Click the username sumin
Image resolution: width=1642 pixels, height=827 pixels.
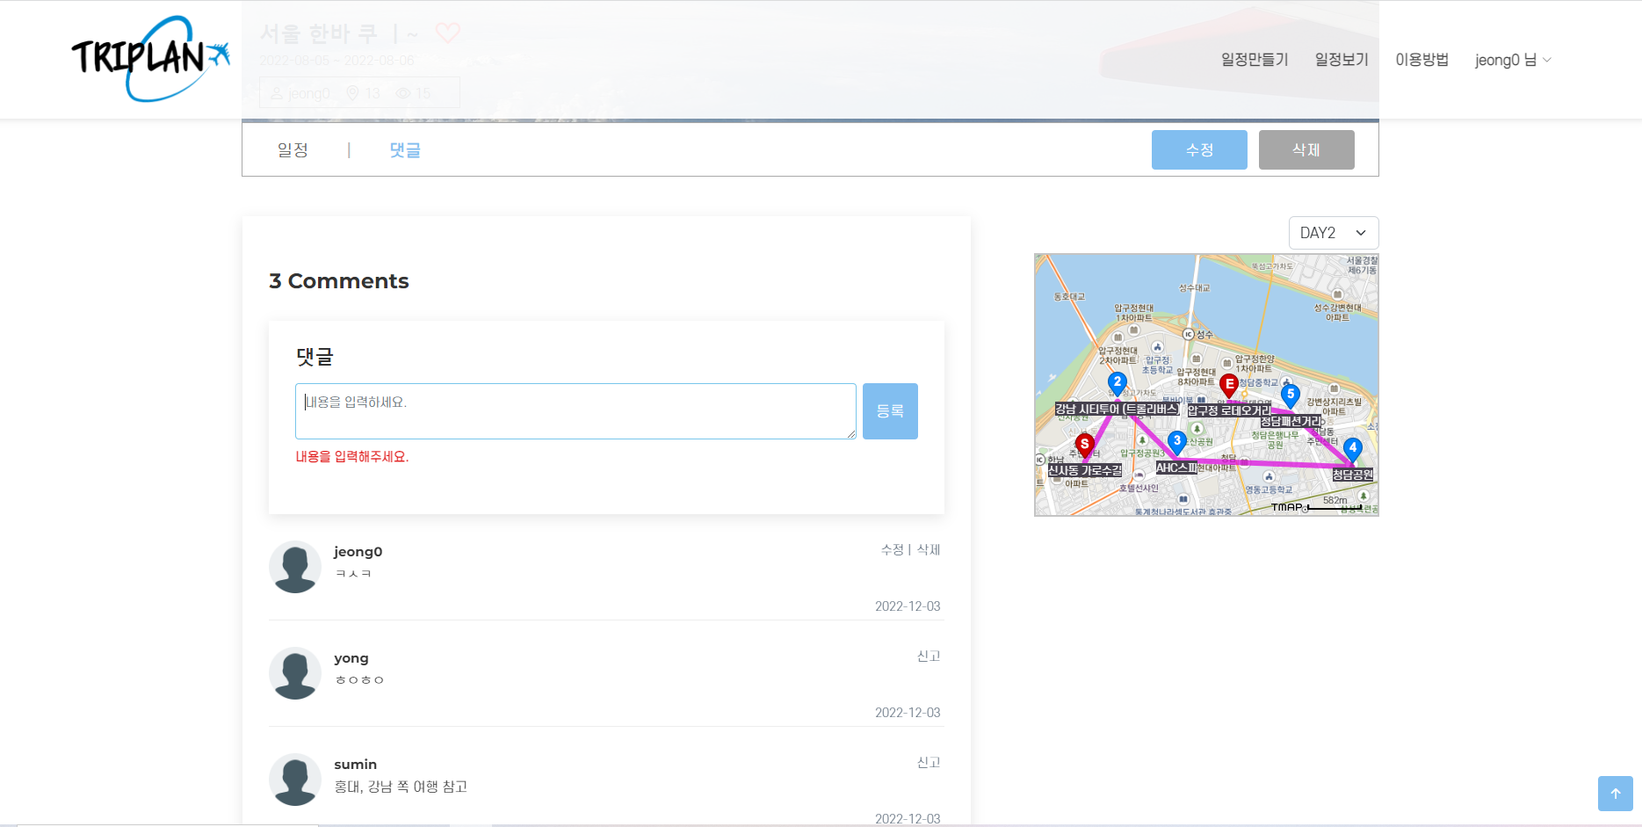click(356, 765)
